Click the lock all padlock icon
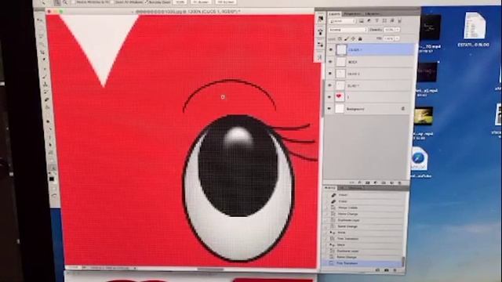Viewport: 502px width, 282px height. click(x=360, y=38)
